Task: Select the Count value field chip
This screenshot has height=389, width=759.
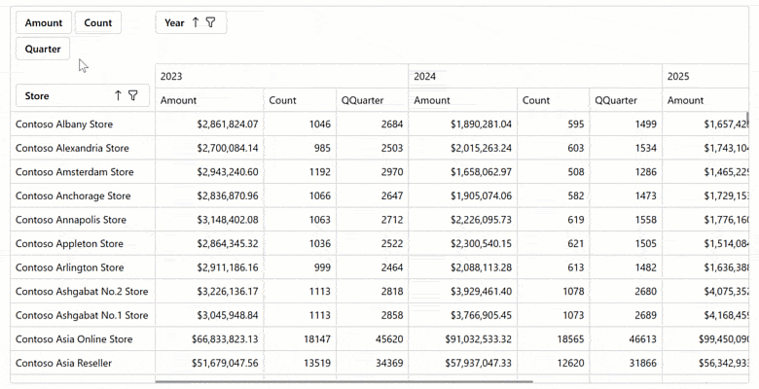Action: click(x=97, y=22)
